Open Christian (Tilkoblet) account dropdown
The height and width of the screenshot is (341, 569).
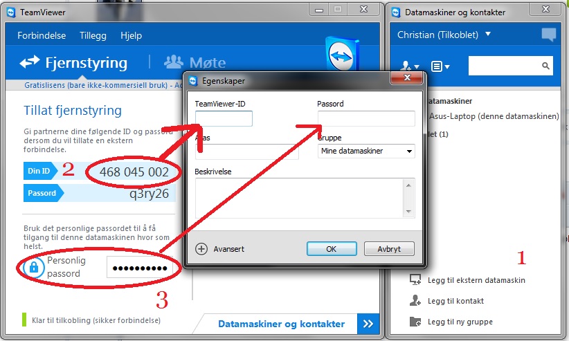pyautogui.click(x=444, y=35)
